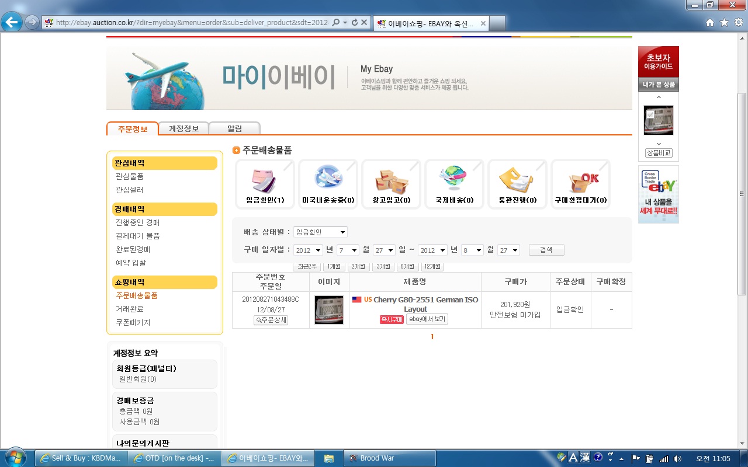Open the 국제배송(0) globe icon
The height and width of the screenshot is (467, 748).
pyautogui.click(x=455, y=184)
